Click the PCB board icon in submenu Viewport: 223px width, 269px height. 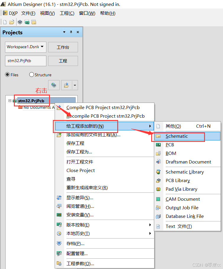click(x=158, y=145)
